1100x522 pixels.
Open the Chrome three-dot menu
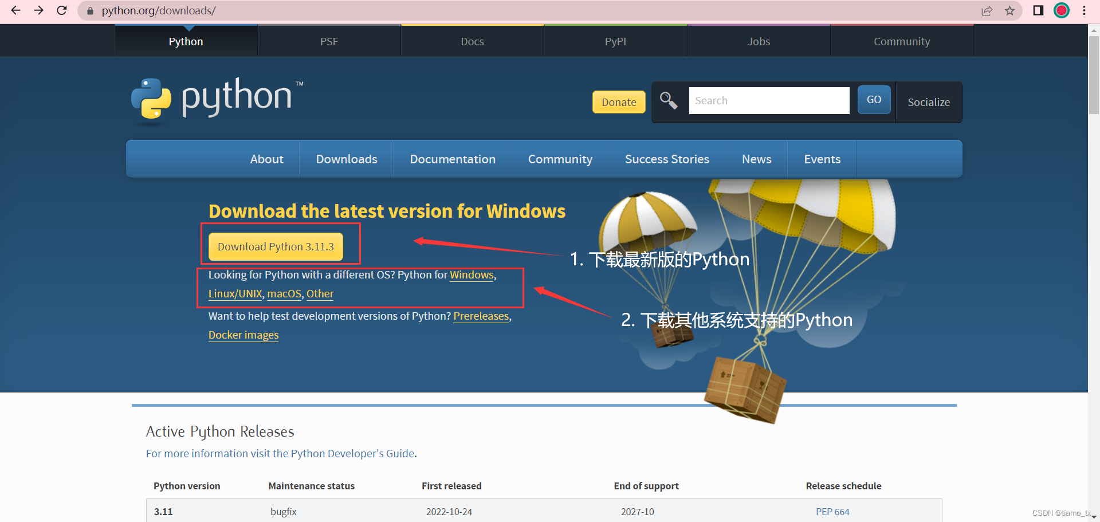pyautogui.click(x=1084, y=10)
